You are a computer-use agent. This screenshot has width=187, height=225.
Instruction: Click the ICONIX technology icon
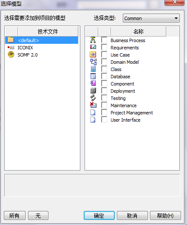[x=11, y=47]
